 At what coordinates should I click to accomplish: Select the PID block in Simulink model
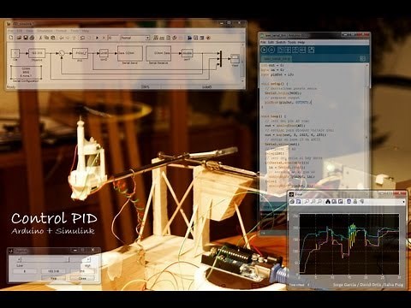(x=80, y=53)
